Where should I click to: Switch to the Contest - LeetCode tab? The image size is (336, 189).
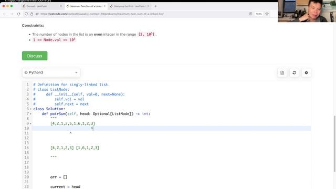pos(42,6)
